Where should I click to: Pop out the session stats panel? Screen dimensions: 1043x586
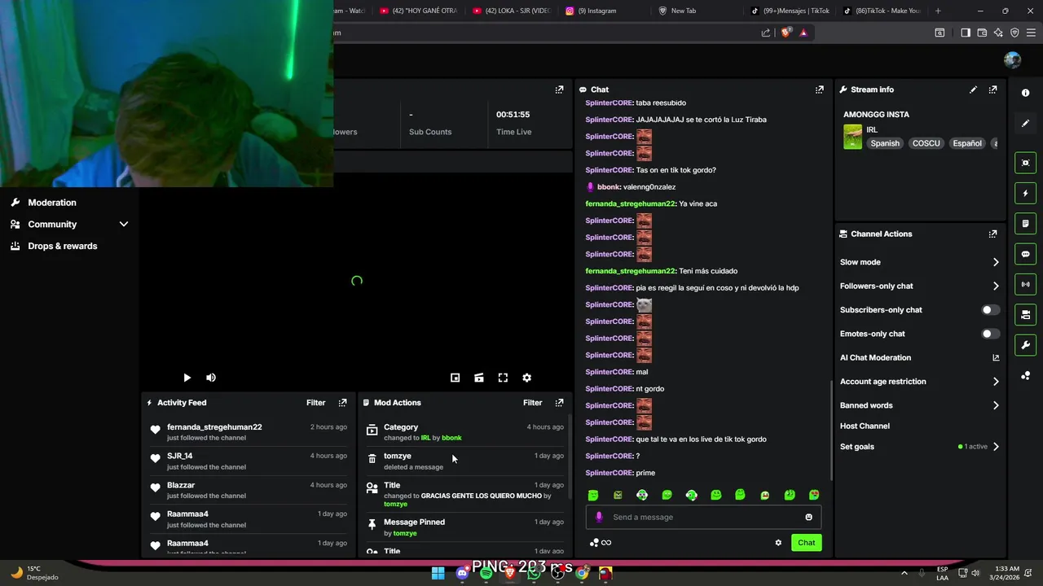(559, 90)
